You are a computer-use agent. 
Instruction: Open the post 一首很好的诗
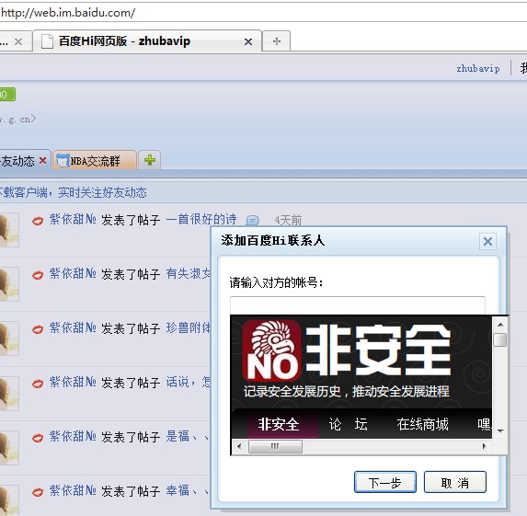point(201,219)
